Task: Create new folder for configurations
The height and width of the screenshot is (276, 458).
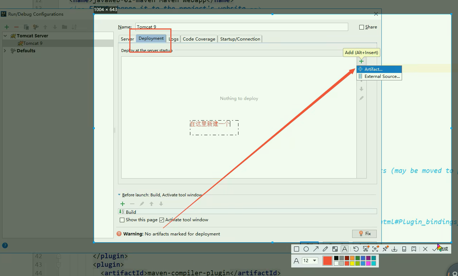Action: coord(65,27)
